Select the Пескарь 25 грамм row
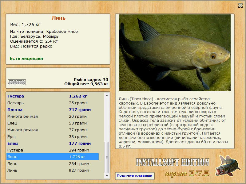 click(53, 103)
